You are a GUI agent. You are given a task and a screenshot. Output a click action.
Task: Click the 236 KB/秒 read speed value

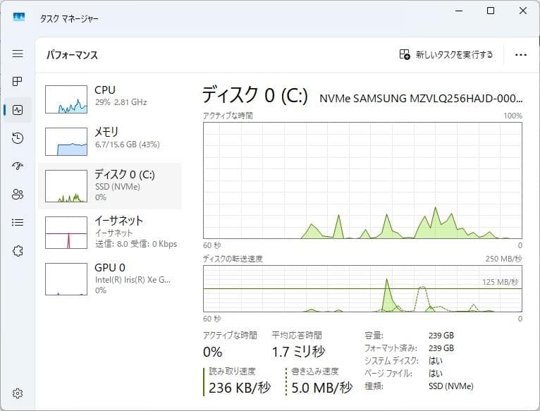(x=240, y=388)
